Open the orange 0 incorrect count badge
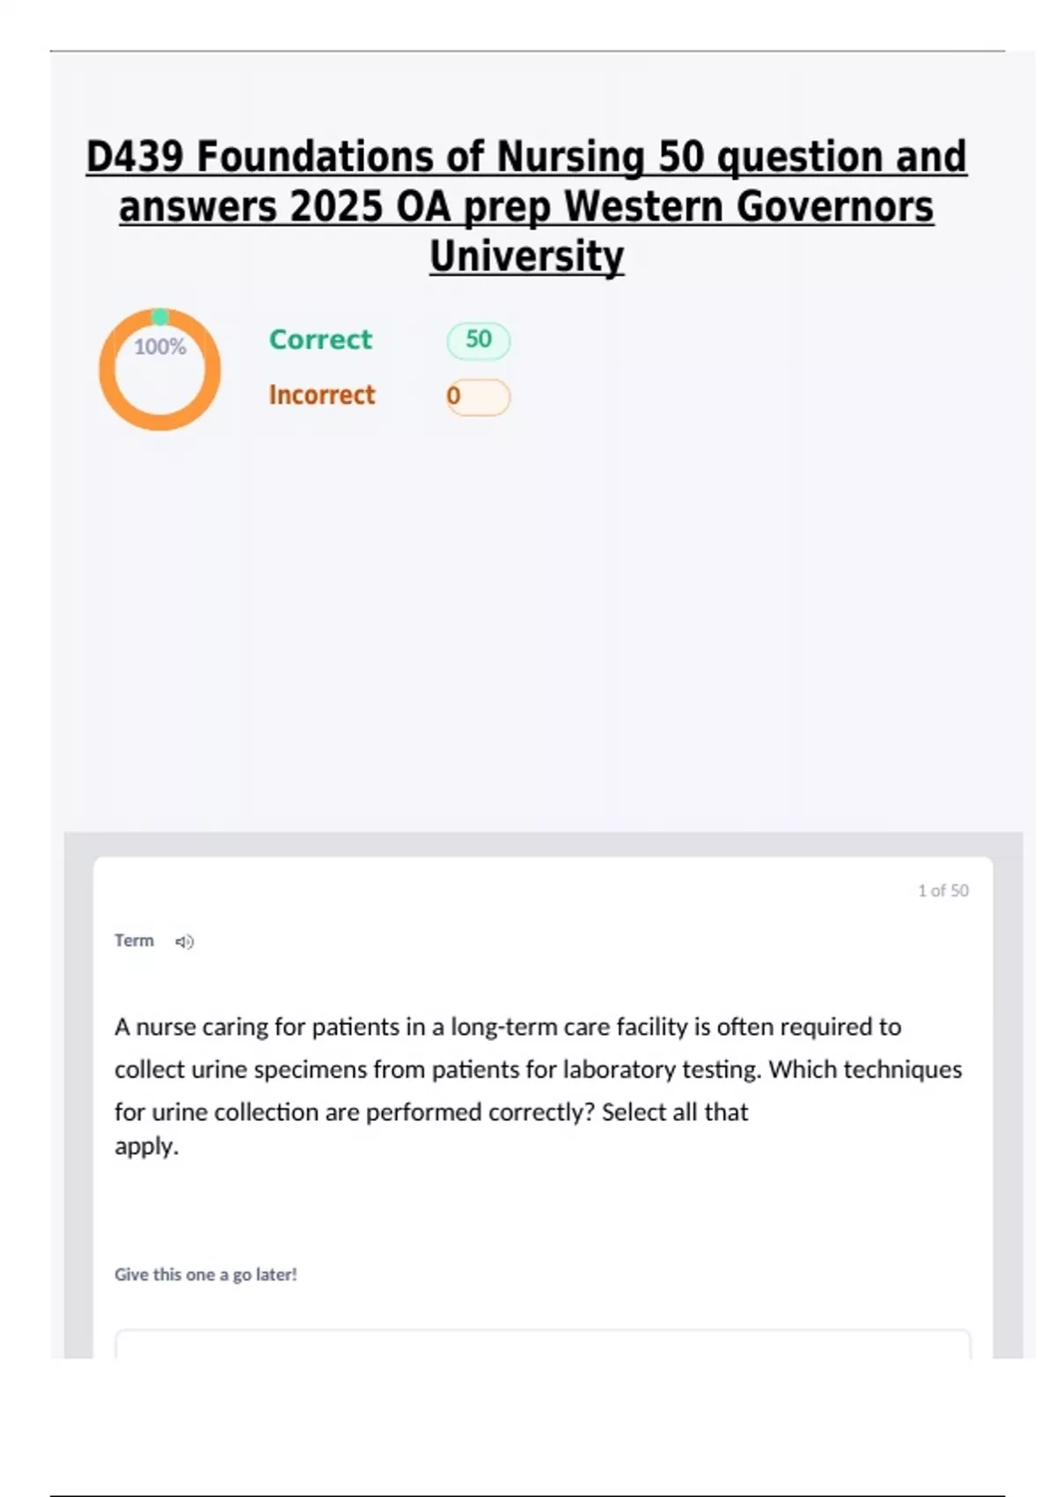The image size is (1056, 1497). (x=478, y=396)
